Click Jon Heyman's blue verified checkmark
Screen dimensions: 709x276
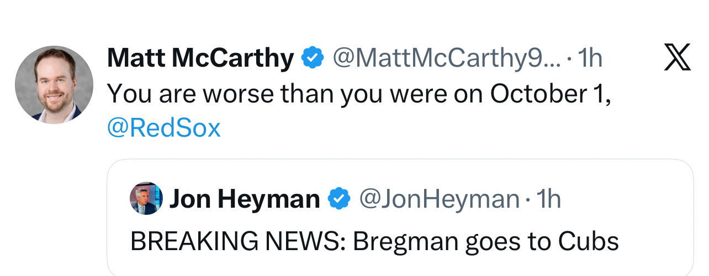340,198
